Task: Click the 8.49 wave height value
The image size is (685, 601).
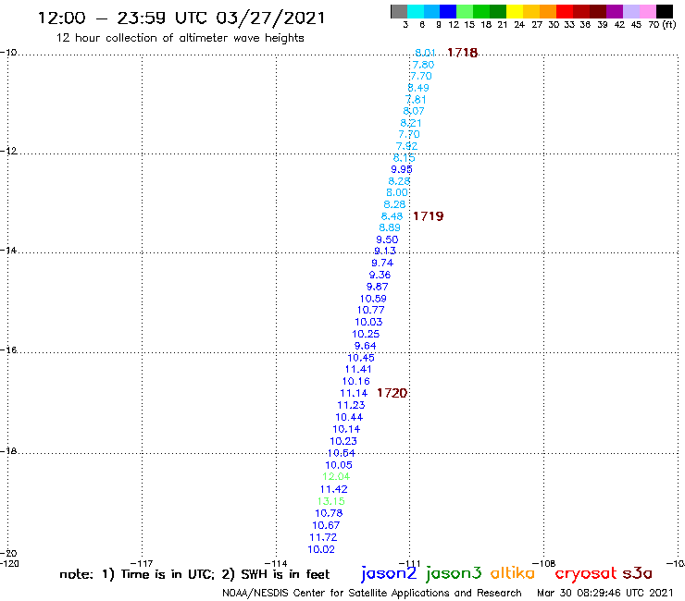Action: coord(418,88)
